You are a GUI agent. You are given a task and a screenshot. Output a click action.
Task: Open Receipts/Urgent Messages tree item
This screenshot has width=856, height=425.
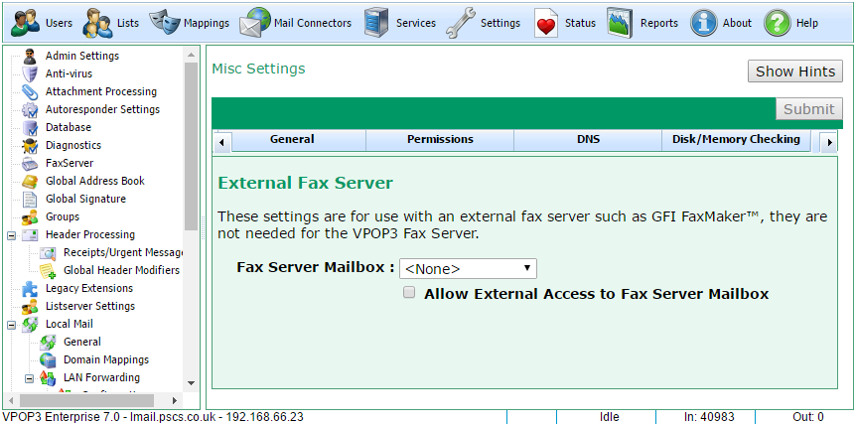tap(123, 252)
